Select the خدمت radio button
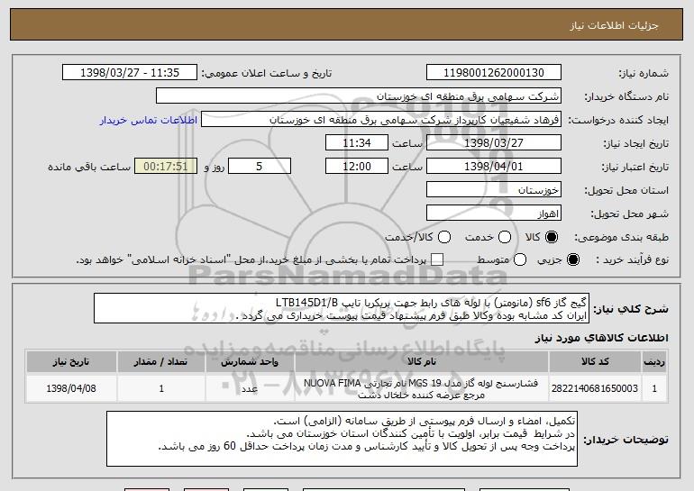This screenshot has height=491, width=694. click(505, 237)
